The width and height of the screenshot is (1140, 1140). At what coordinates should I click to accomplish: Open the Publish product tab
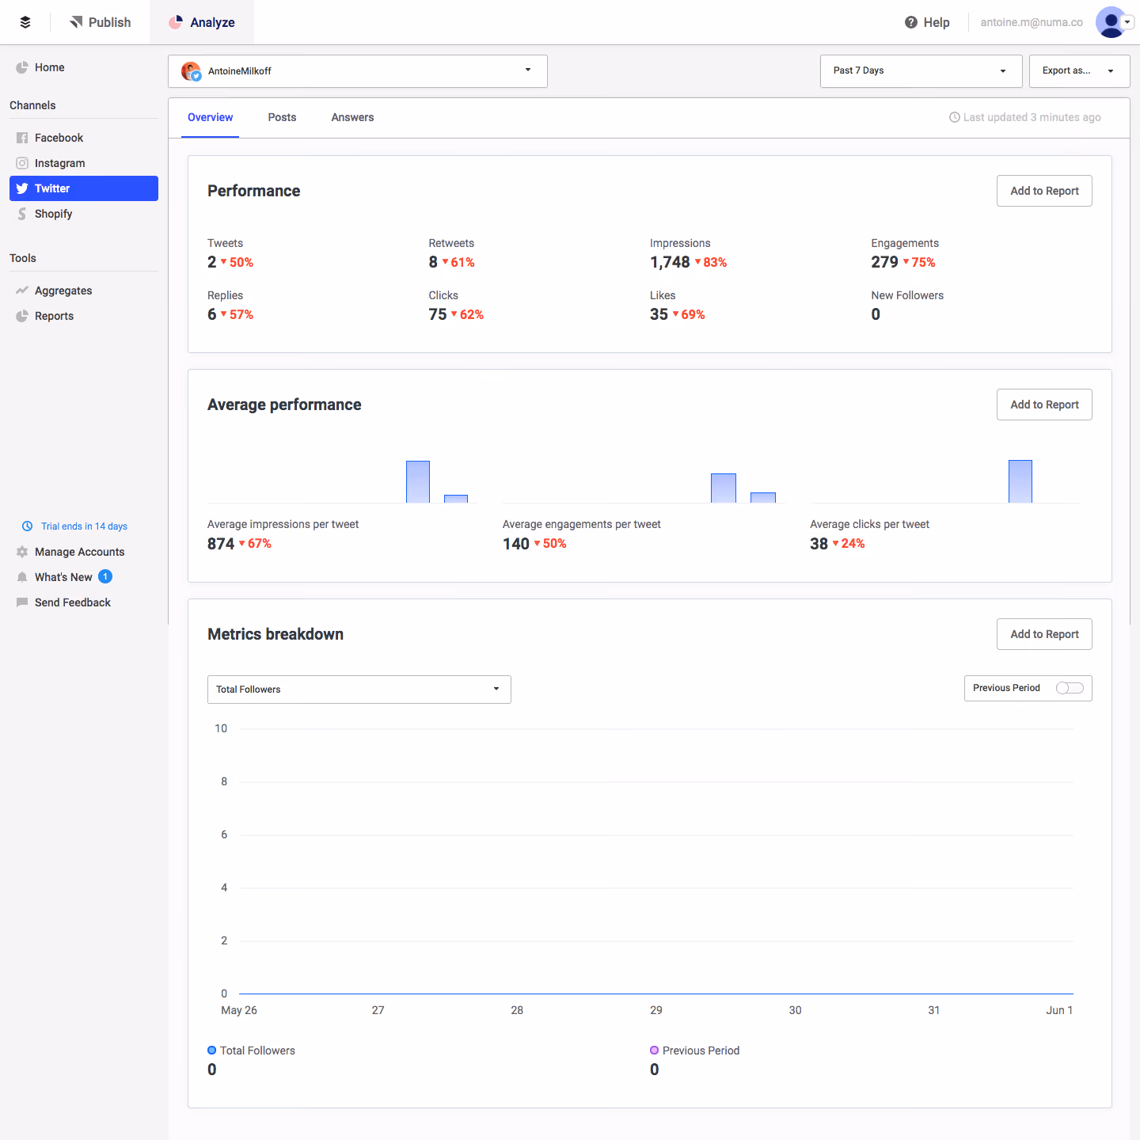(x=101, y=22)
